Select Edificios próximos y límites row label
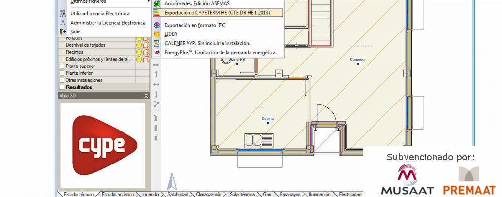Screen dimensions: 502x197 (99, 59)
